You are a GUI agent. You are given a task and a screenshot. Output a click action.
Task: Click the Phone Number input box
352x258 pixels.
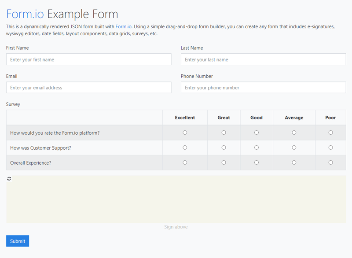[263, 88]
